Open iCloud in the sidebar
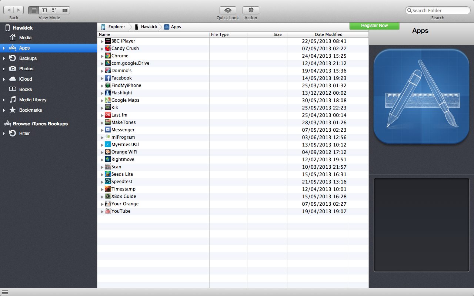Screen dimensions: 474x296 click(x=26, y=79)
